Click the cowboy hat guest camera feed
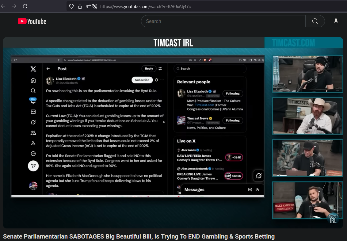This screenshot has height=241, width=347. point(307,116)
